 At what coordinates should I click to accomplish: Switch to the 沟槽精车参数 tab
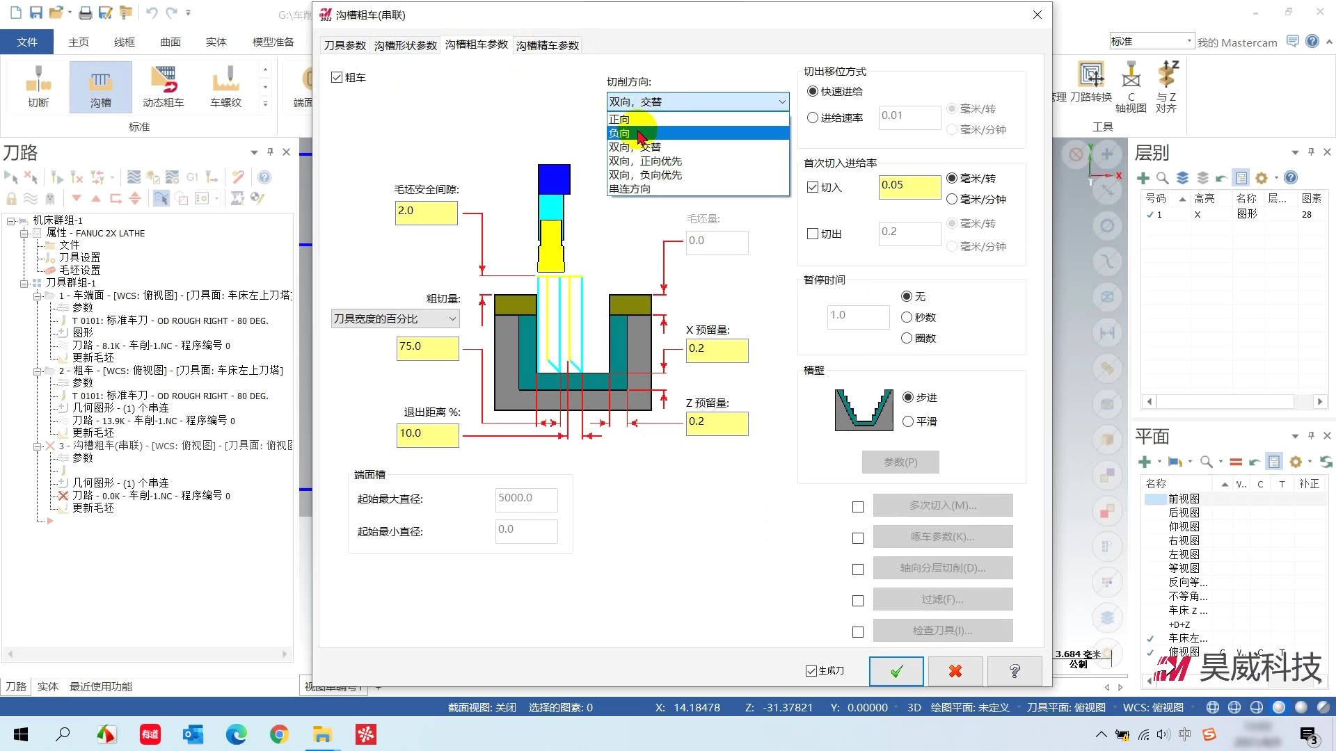(x=547, y=45)
